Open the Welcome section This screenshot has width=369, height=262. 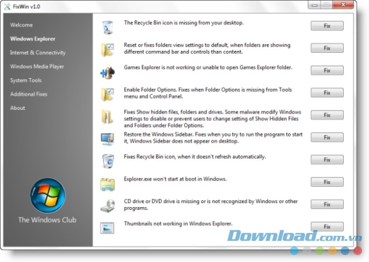[x=21, y=25]
